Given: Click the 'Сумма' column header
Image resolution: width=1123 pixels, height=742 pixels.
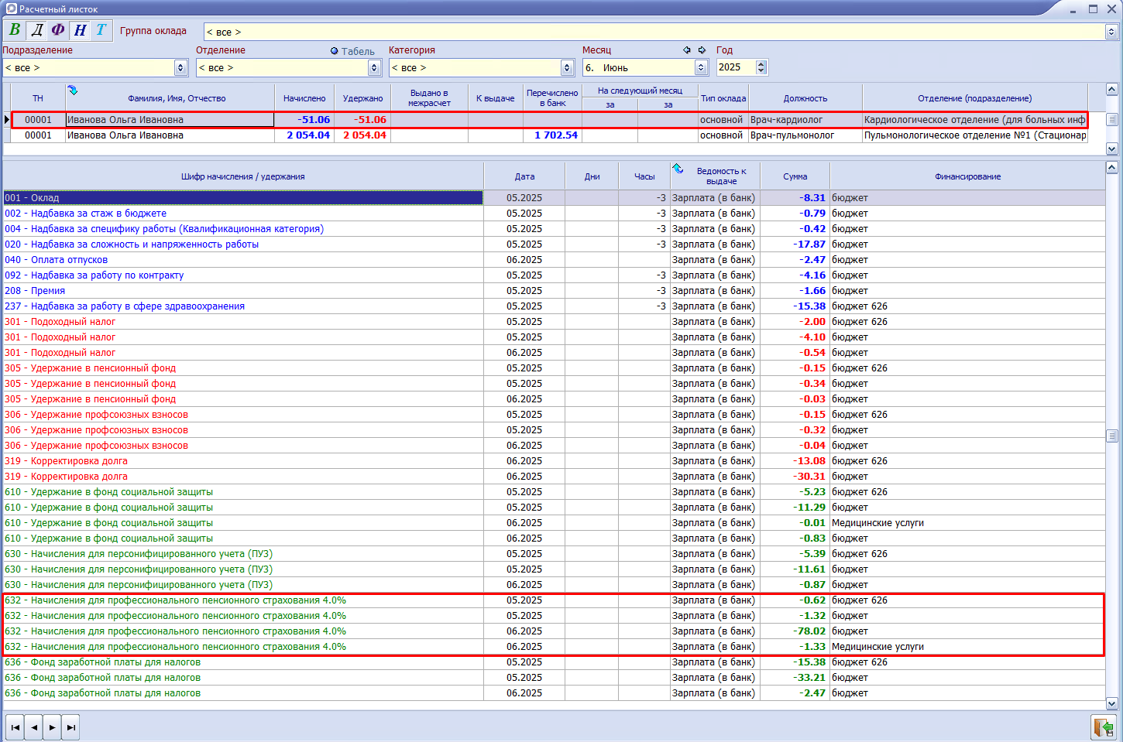Looking at the screenshot, I should coord(795,176).
